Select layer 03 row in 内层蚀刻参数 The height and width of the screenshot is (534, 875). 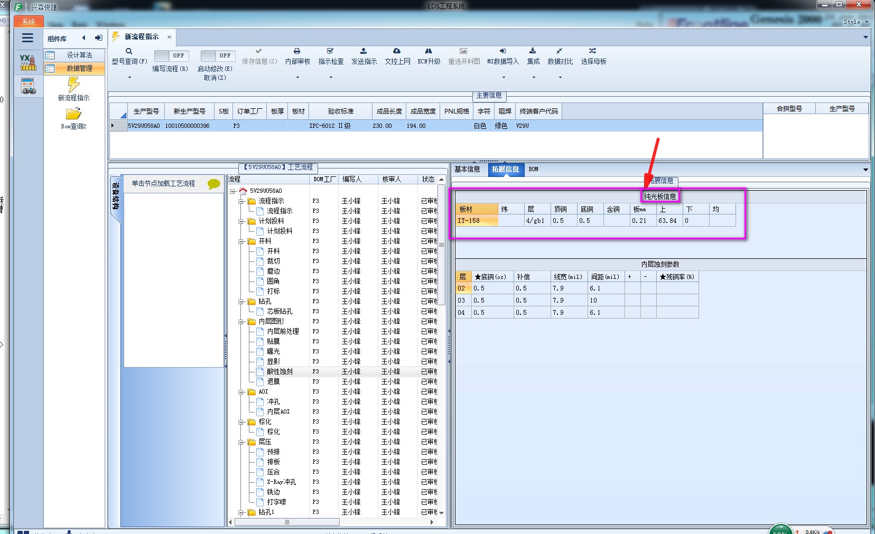tap(577, 301)
